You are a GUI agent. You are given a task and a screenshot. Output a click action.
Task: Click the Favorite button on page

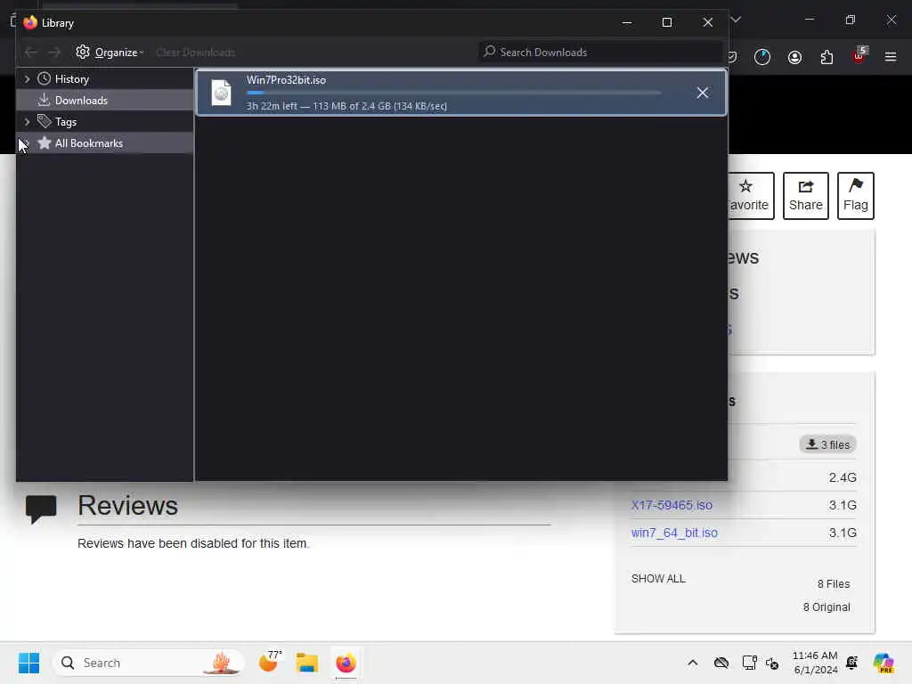751,196
